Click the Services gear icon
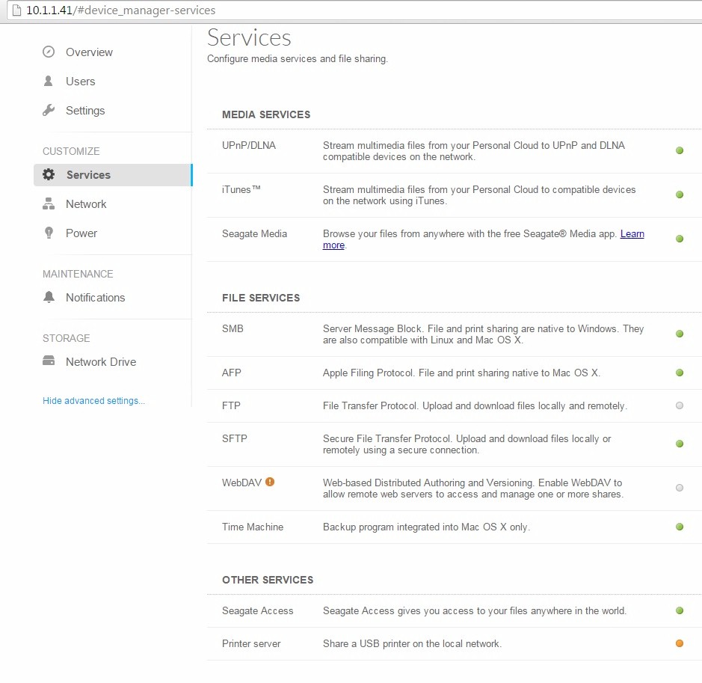 [x=49, y=174]
